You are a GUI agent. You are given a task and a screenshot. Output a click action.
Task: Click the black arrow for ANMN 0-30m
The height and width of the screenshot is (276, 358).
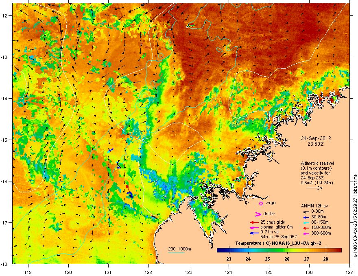click(306, 211)
